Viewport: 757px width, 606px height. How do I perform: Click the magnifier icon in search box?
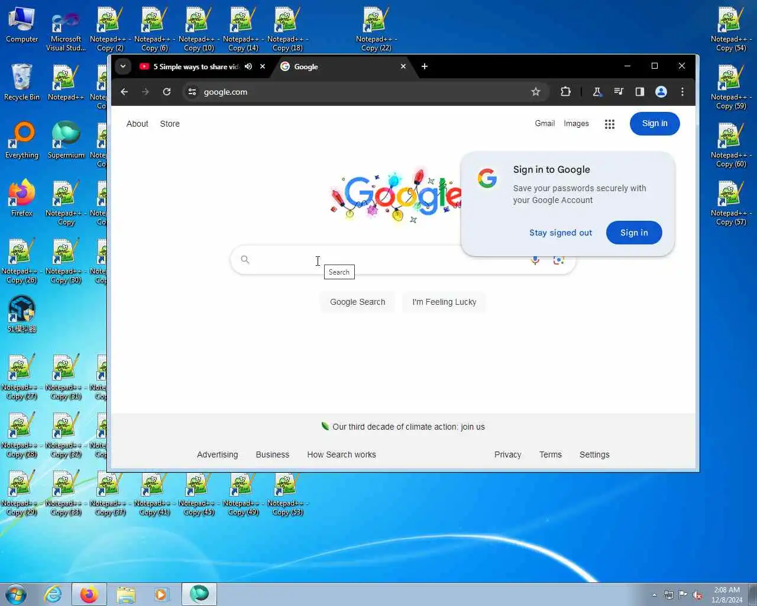tap(245, 259)
